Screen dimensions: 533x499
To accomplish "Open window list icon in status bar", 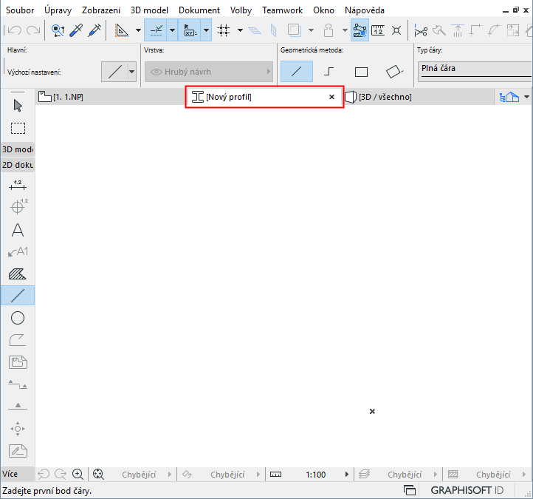I will click(410, 490).
